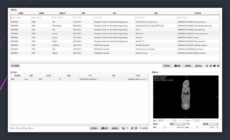
Task: Click the edit button with dark circle icon under the series list
Action: click(x=105, y=128)
